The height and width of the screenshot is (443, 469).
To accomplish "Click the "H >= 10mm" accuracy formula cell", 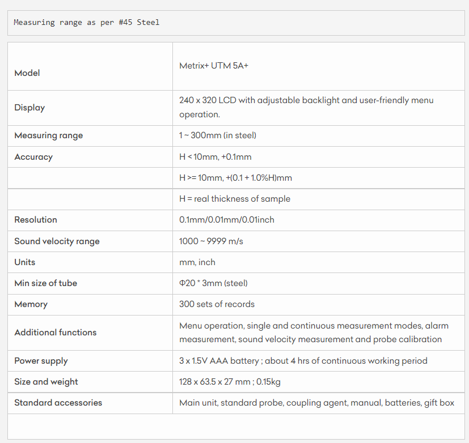I will [235, 178].
